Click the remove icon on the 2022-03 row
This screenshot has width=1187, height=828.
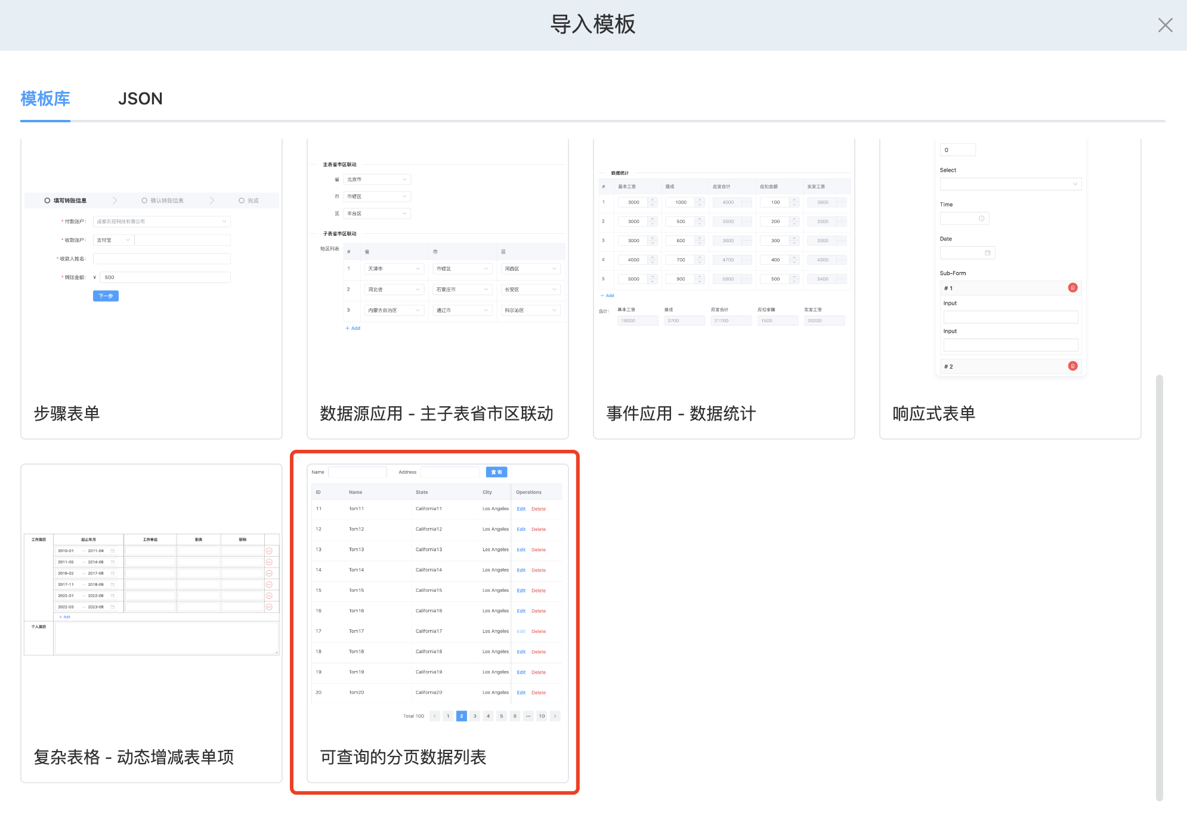point(269,607)
